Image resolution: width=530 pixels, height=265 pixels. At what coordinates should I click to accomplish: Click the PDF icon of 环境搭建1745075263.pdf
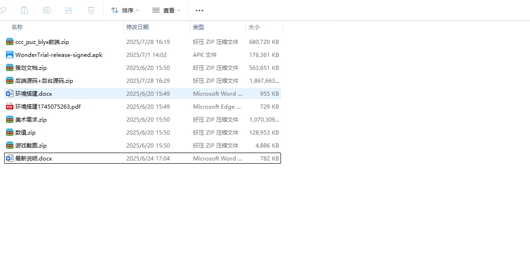10,107
